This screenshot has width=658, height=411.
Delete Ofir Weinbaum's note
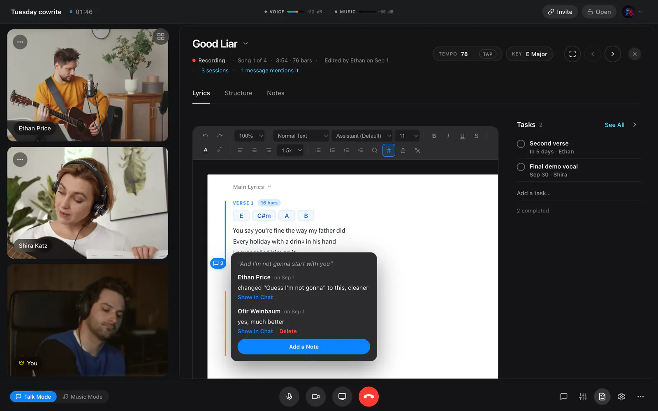coord(288,331)
